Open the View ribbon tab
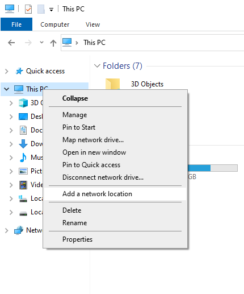244x294 pixels. 92,24
